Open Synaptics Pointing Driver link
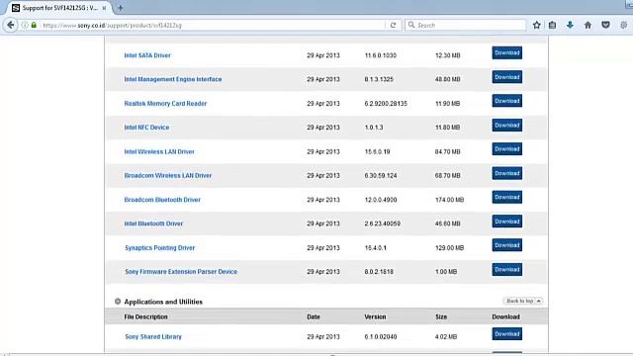Screen dimensions: 633x356 pos(159,248)
